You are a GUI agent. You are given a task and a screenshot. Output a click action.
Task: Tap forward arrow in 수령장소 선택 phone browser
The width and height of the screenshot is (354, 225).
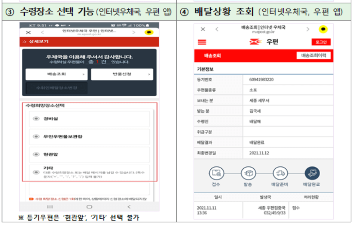click(x=134, y=32)
